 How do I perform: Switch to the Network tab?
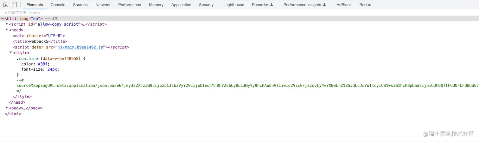[103, 5]
